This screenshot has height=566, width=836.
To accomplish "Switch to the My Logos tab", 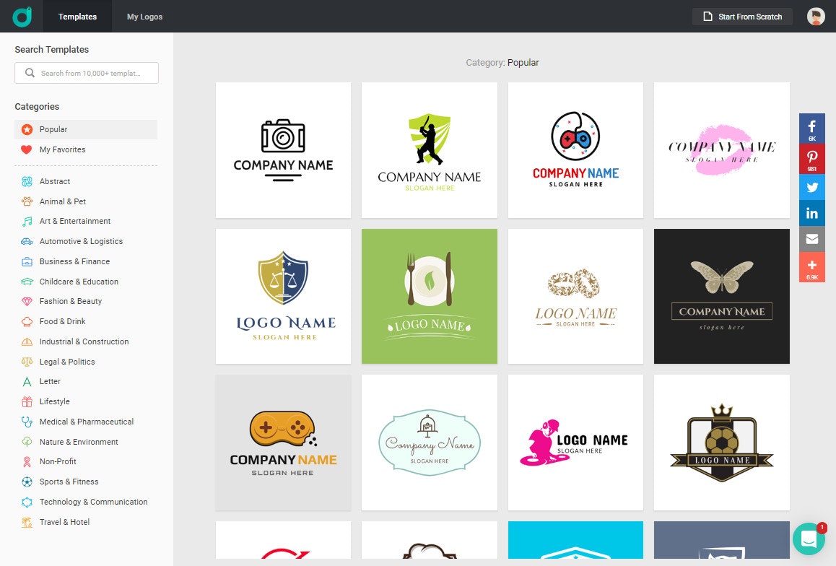I will (x=143, y=16).
